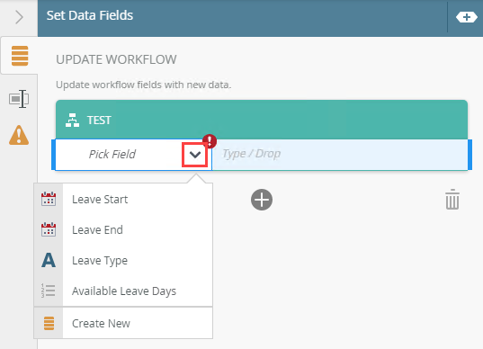
Task: Expand the side panel with the chevron arrow
Action: 19,17
